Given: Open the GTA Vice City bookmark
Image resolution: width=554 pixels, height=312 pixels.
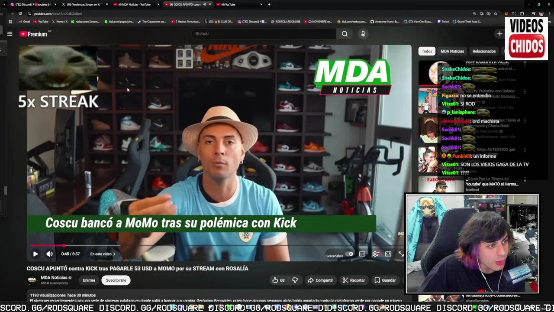Looking at the screenshot, I should click(418, 22).
